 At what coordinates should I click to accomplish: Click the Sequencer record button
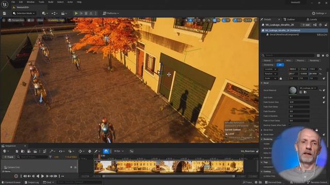16,176
